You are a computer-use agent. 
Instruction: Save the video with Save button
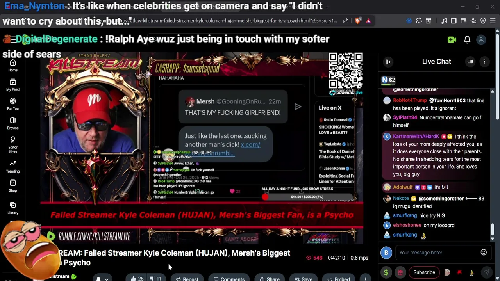(304, 279)
